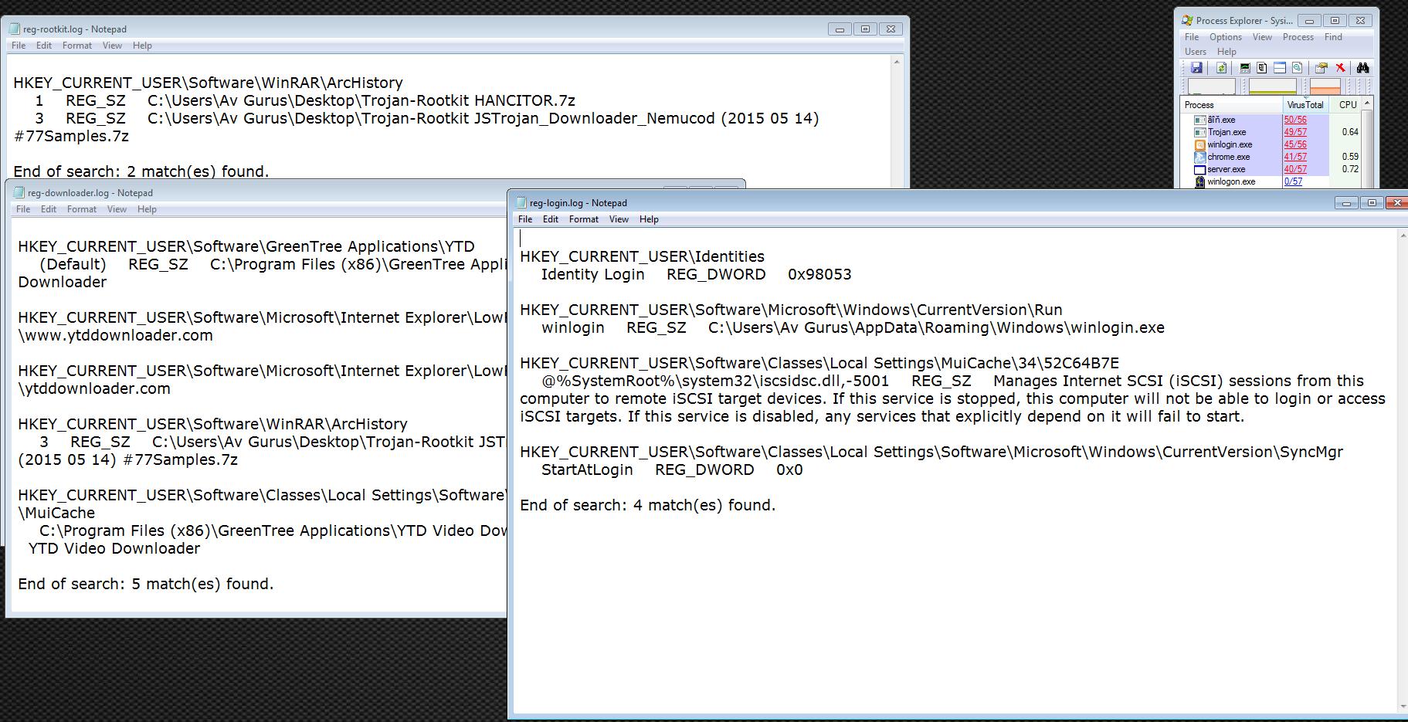Open the 49/57 VirusTotal link for Trojan.exe
The height and width of the screenshot is (722, 1408).
pyautogui.click(x=1295, y=132)
